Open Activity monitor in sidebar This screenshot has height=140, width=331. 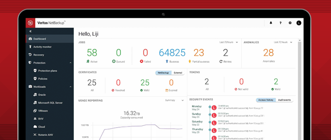click(42, 47)
